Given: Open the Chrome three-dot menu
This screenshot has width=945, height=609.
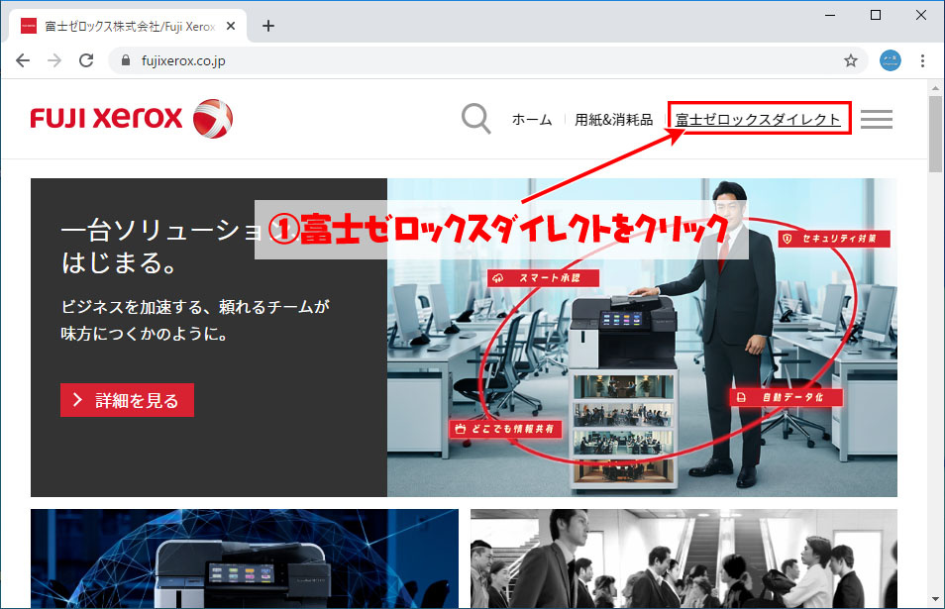Looking at the screenshot, I should point(922,60).
